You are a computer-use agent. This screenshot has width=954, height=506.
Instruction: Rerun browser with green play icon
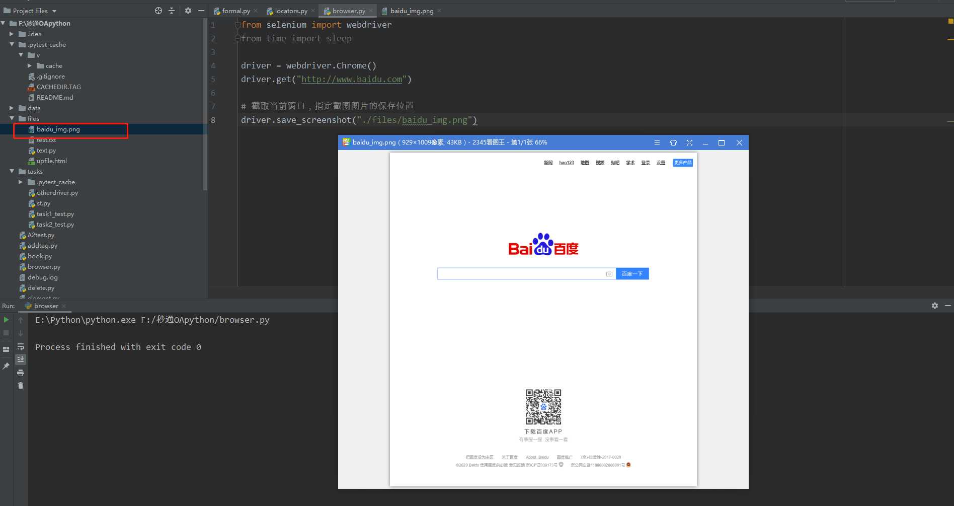click(x=6, y=320)
